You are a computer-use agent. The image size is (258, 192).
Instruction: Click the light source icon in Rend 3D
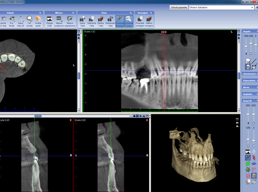254,151
